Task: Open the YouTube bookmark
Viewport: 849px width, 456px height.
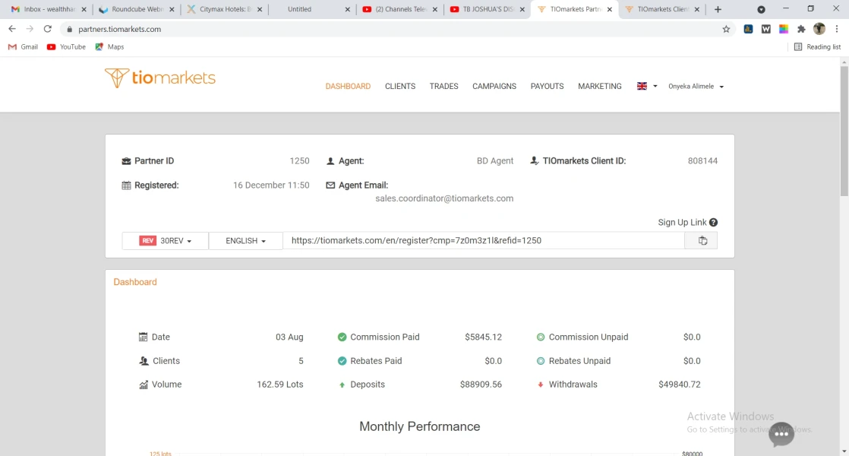Action: click(x=66, y=47)
